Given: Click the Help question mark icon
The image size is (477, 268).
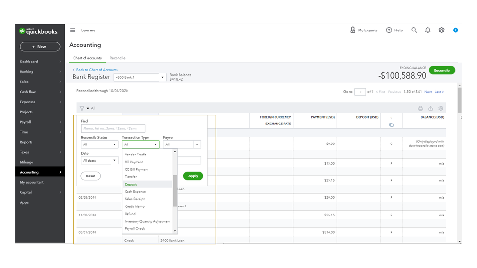Looking at the screenshot, I should (x=389, y=30).
